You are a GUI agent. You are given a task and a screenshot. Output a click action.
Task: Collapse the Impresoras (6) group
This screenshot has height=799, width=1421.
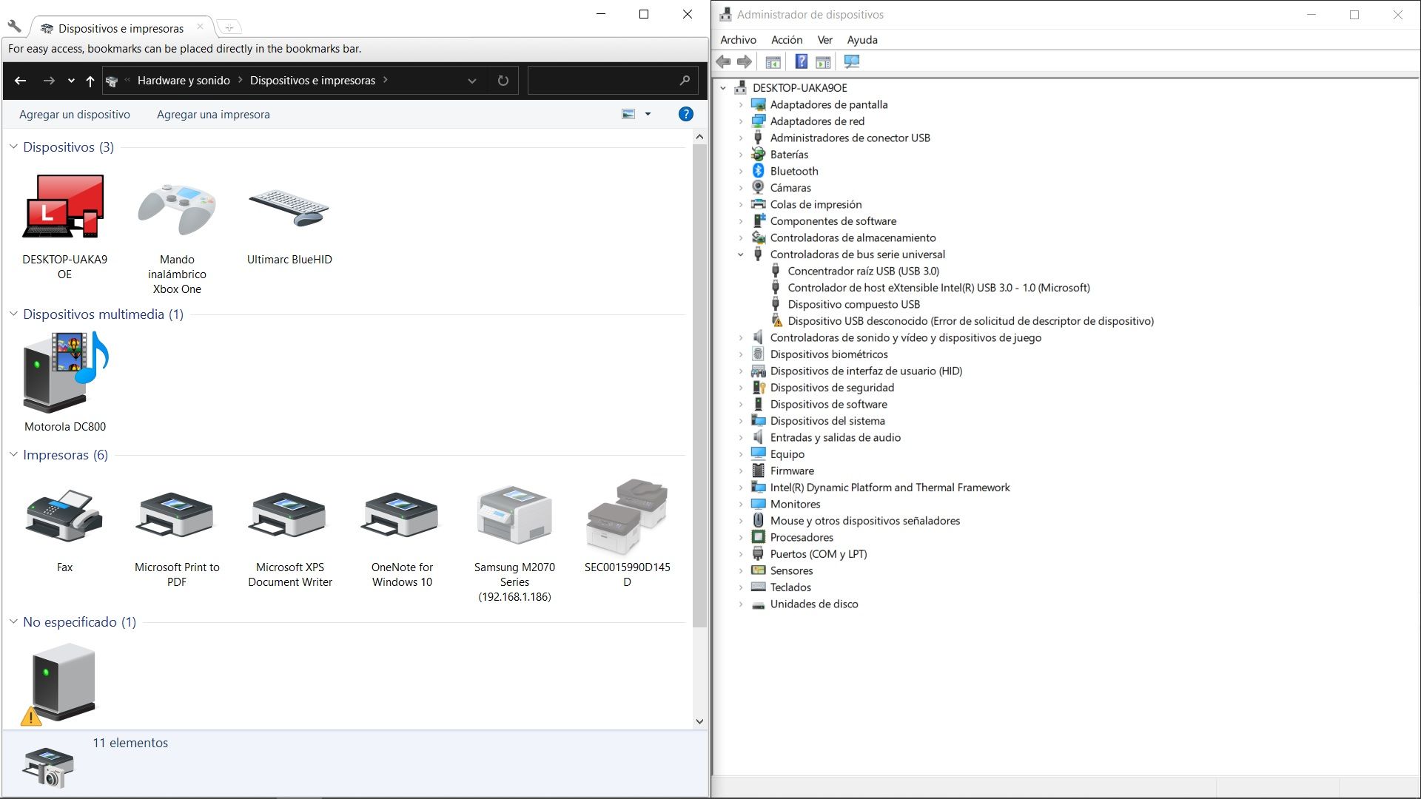click(x=13, y=454)
